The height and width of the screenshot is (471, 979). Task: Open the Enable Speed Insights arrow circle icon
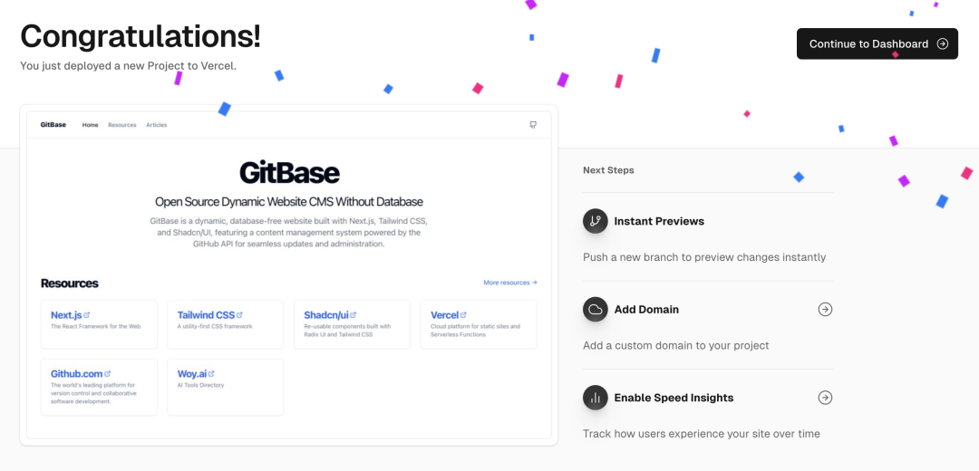pyautogui.click(x=826, y=398)
